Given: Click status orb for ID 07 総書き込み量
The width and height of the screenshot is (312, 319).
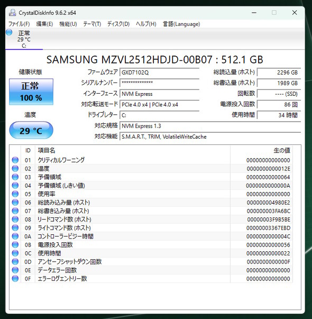Looking at the screenshot, I should (x=15, y=211).
